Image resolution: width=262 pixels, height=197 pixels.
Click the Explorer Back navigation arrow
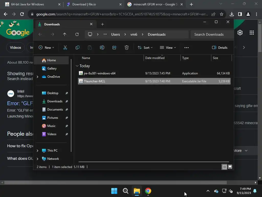tap(40, 34)
